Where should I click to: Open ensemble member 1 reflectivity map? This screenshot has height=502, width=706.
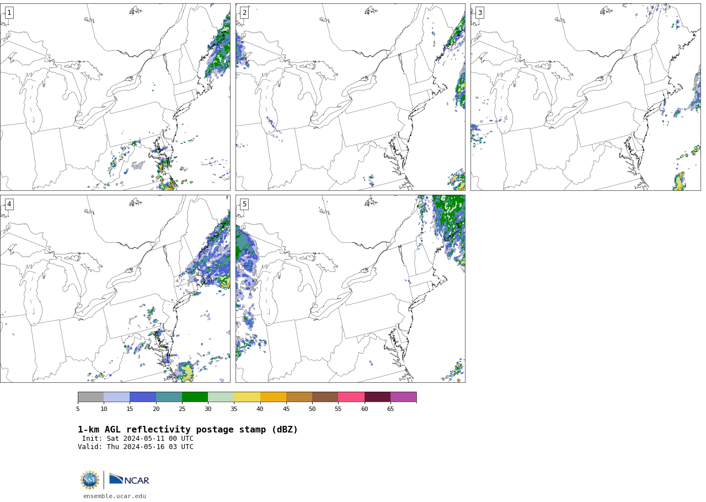coord(115,97)
